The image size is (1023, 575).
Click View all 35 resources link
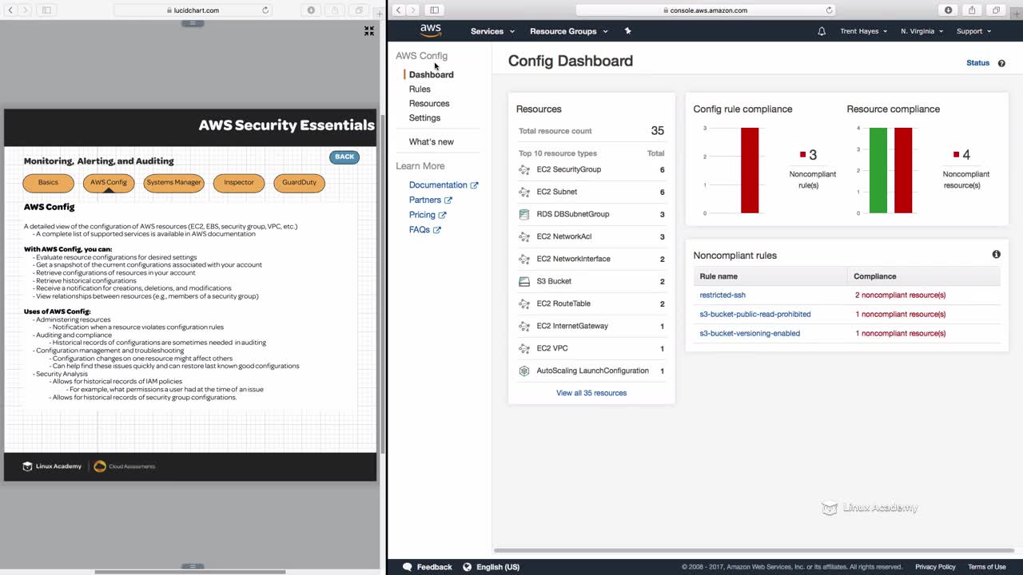(591, 393)
